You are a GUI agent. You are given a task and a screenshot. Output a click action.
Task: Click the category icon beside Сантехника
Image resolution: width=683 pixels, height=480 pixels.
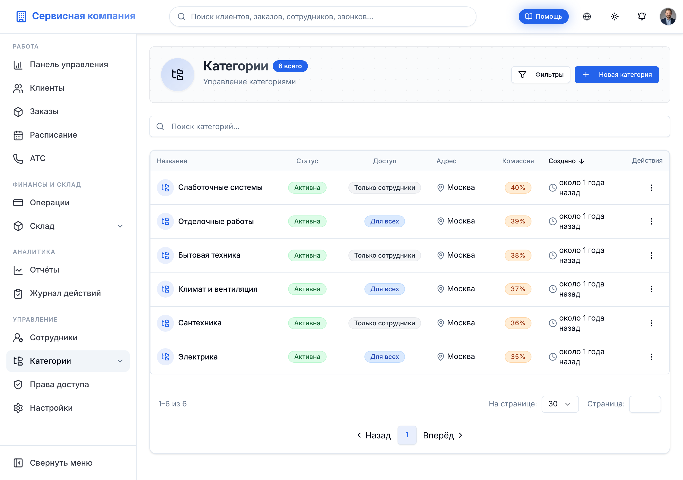(x=165, y=323)
